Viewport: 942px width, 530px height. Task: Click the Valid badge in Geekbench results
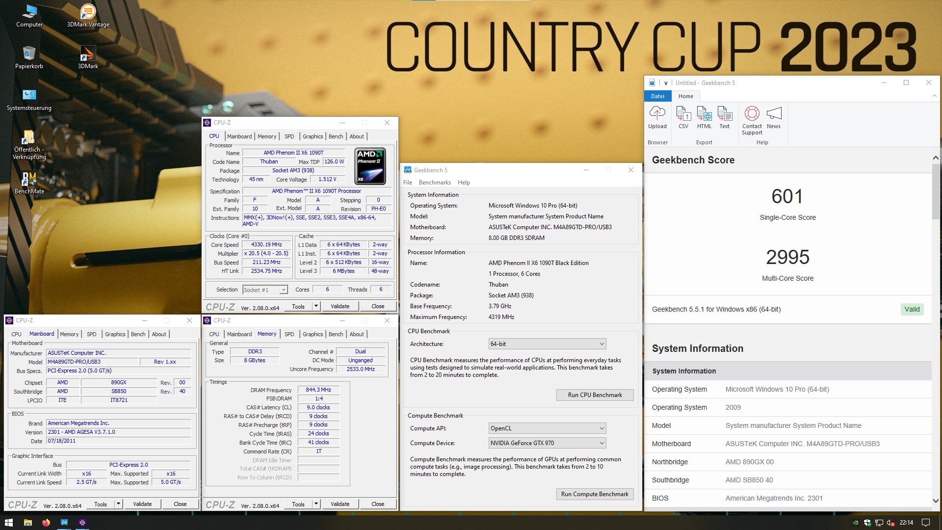[x=912, y=309]
